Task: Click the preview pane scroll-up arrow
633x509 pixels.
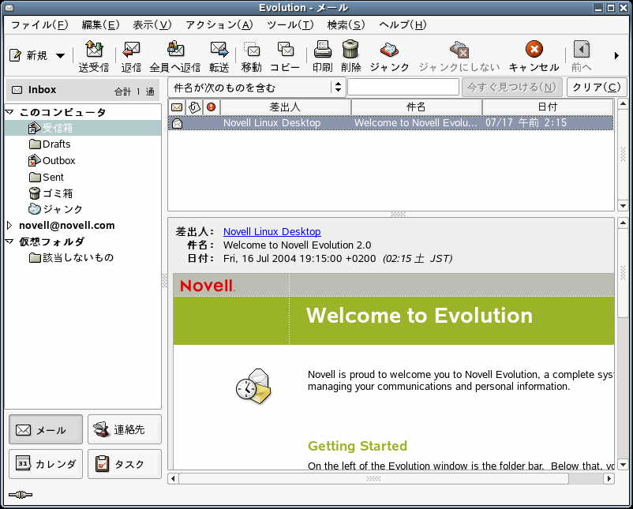Action: click(623, 223)
